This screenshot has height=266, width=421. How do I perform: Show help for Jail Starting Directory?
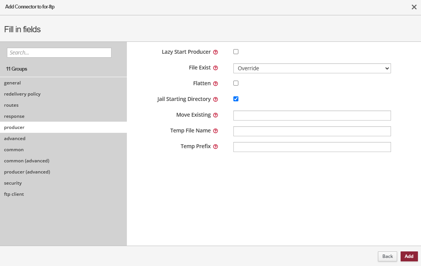pyautogui.click(x=216, y=99)
